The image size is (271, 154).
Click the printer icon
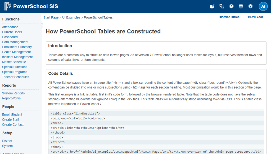[241, 6]
